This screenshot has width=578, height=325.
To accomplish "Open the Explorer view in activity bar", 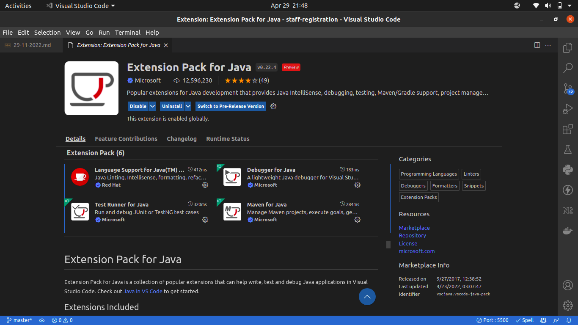I will click(x=568, y=48).
